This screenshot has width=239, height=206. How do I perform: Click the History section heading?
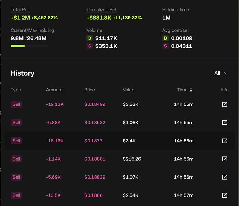point(22,73)
